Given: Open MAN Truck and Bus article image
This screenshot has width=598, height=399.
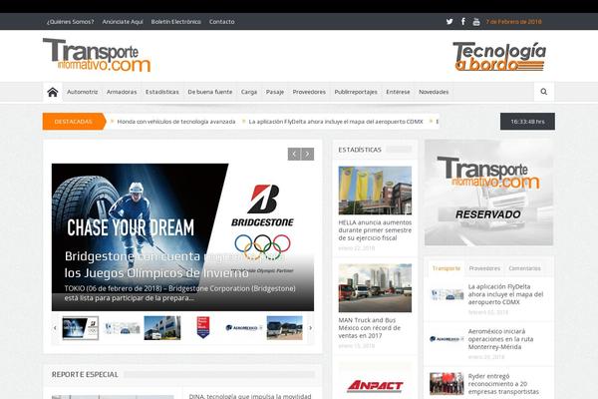Looking at the screenshot, I should pos(375,288).
